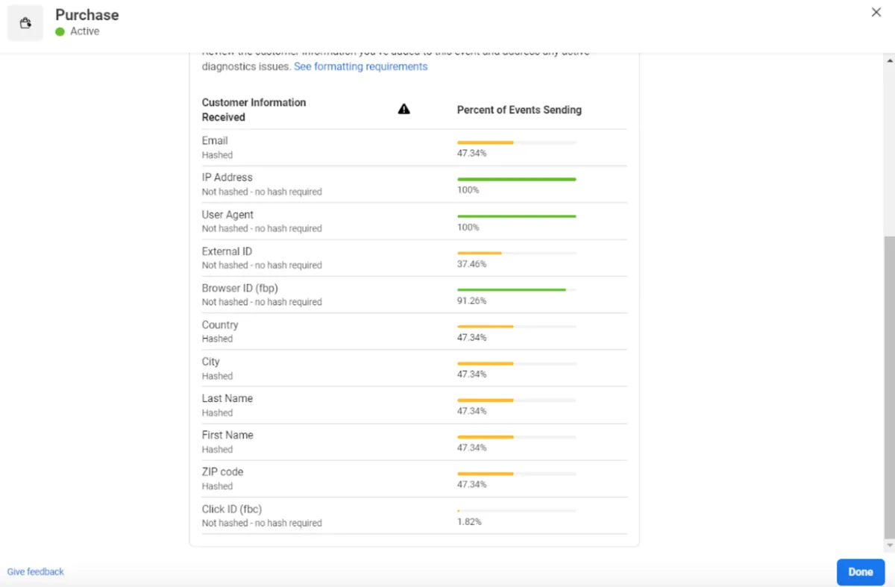The height and width of the screenshot is (587, 895).
Task: Click Customer Information Received header
Action: [254, 110]
